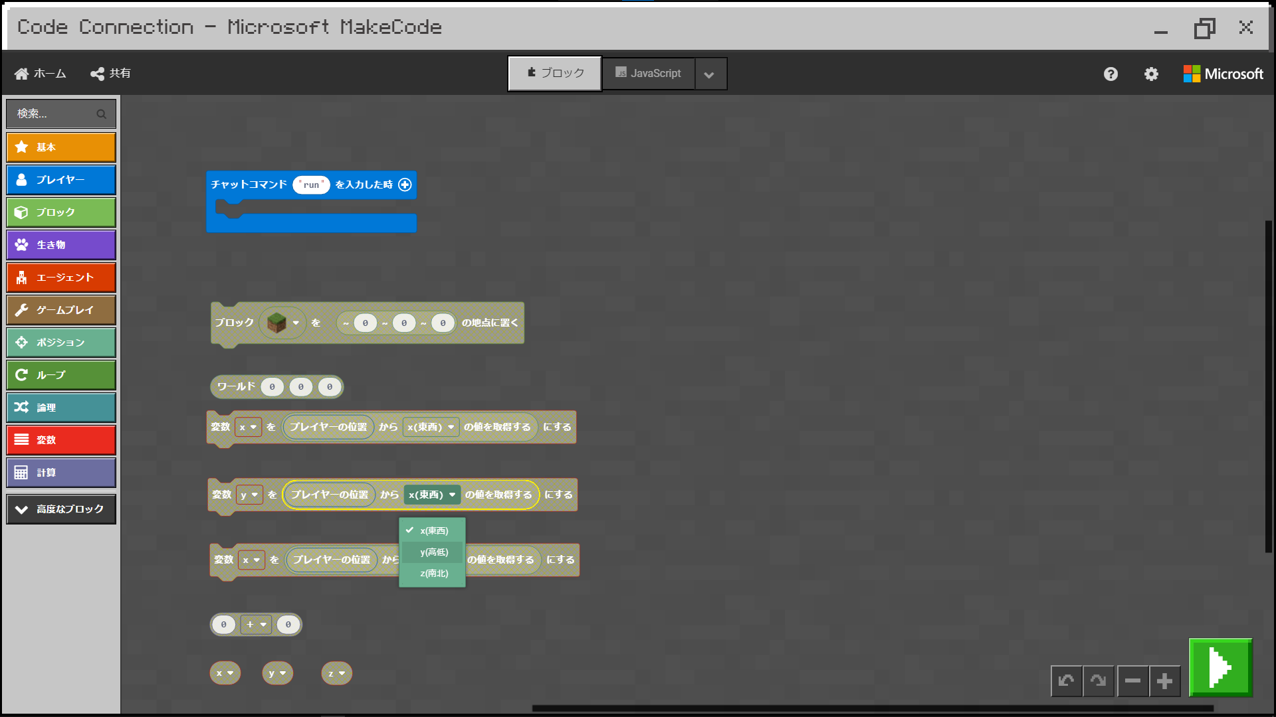Edit third coordinate of ワールド block
Viewport: 1276px width, 717px height.
click(330, 387)
